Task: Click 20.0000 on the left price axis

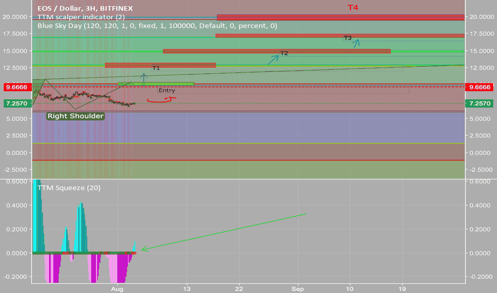Action: click(x=15, y=17)
